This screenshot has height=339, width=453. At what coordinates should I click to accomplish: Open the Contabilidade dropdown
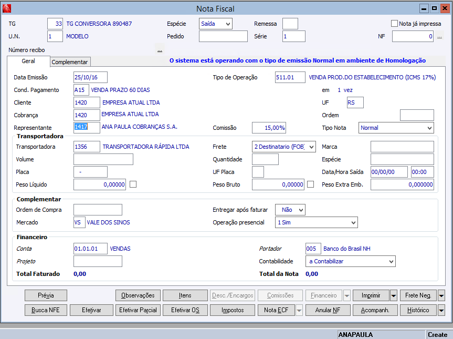pyautogui.click(x=391, y=261)
